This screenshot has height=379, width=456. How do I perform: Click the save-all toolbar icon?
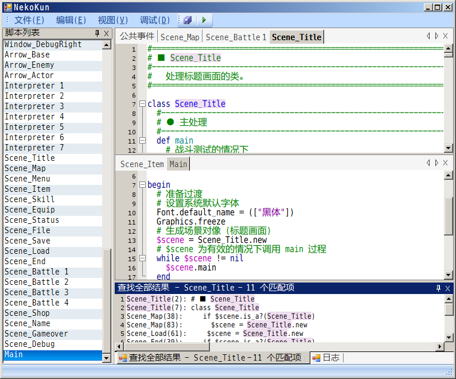[x=188, y=20]
